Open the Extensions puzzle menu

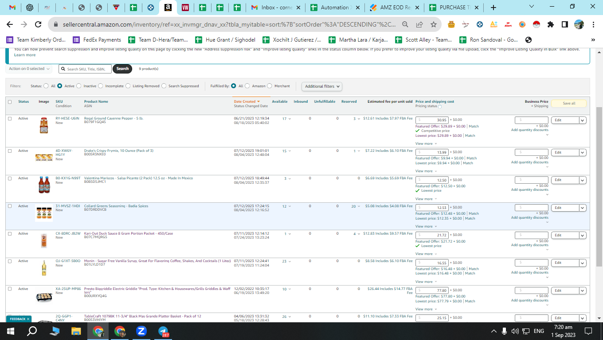tap(551, 25)
